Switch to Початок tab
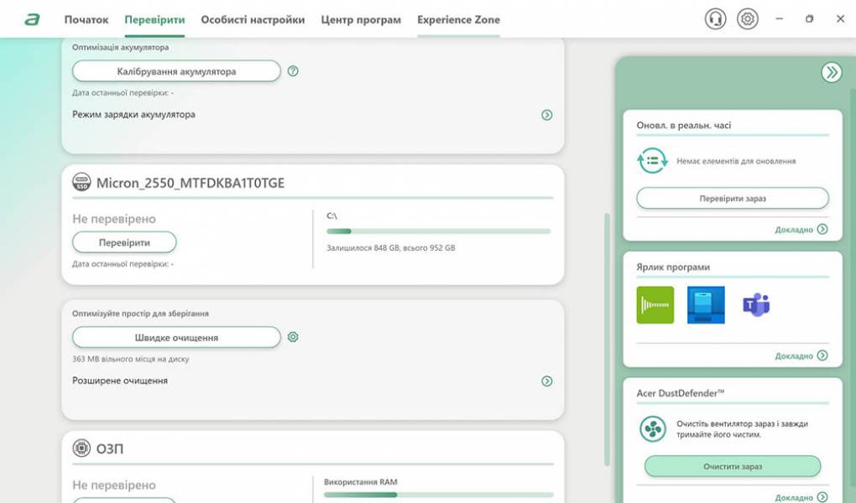Screen dimensions: 856x503 (86, 19)
